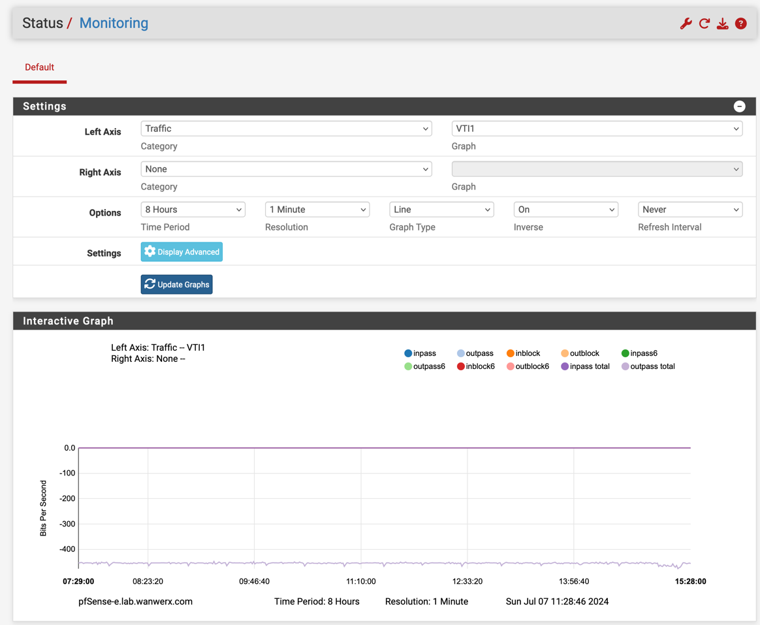
Task: Change the Time Period dropdown from 8 Hours
Action: click(193, 209)
